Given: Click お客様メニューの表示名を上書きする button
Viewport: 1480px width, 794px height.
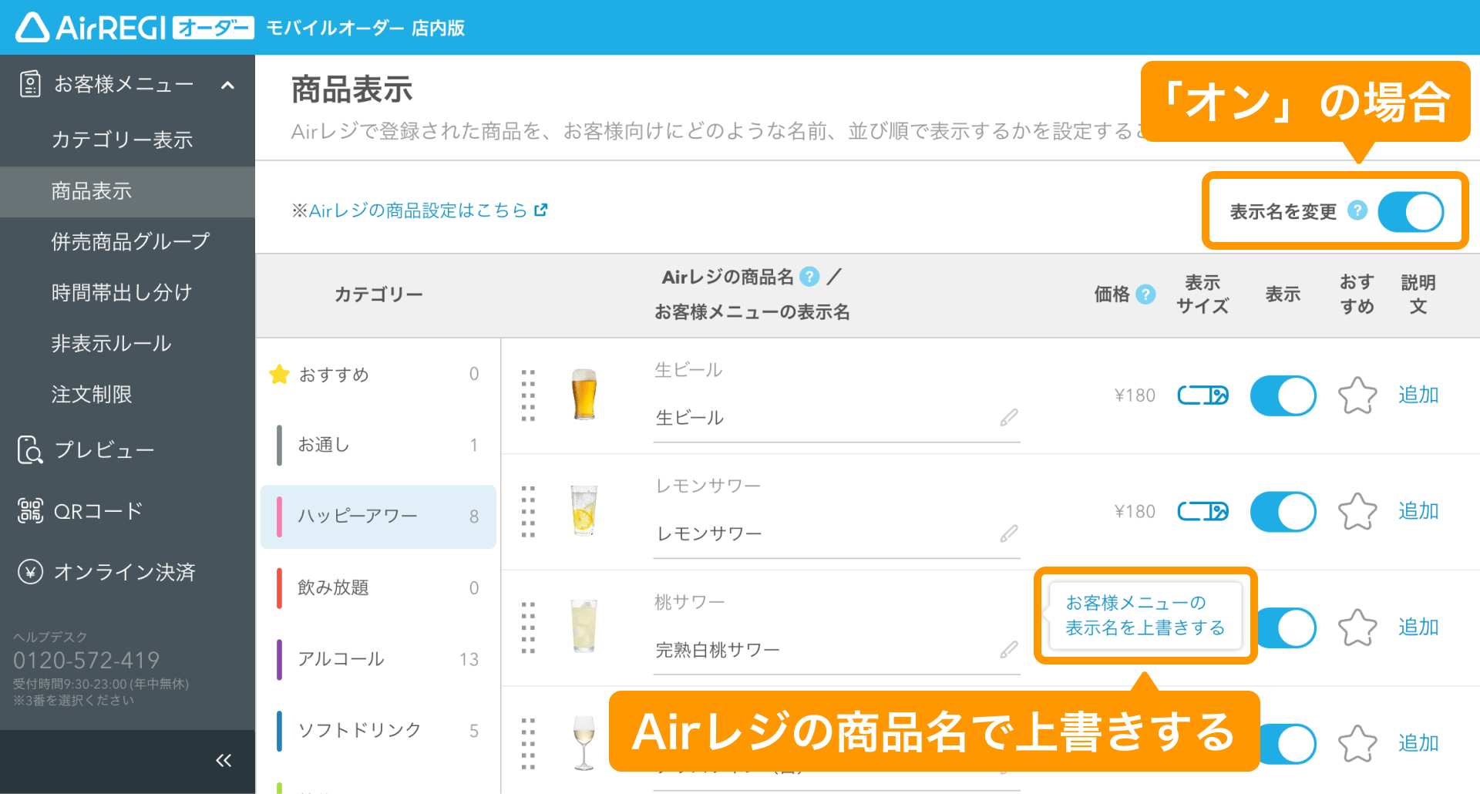Looking at the screenshot, I should pos(1144,616).
